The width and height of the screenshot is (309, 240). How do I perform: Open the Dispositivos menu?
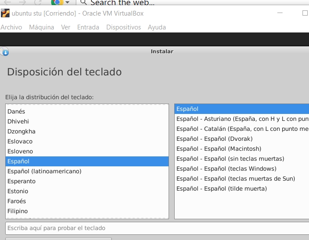124,27
